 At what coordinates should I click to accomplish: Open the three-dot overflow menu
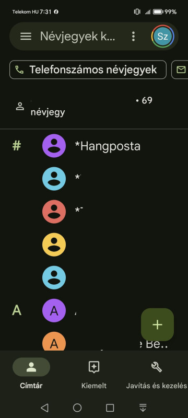coord(133,36)
